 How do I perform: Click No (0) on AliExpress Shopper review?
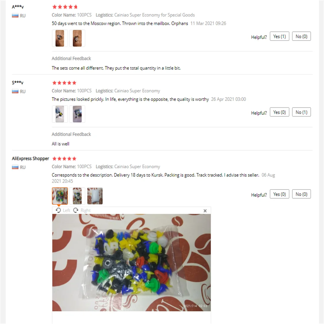(301, 194)
